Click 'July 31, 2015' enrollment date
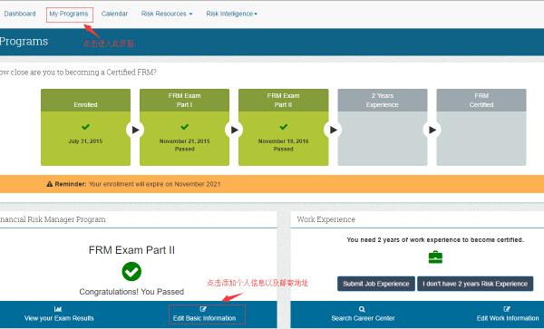This screenshot has width=544, height=329. [x=85, y=141]
